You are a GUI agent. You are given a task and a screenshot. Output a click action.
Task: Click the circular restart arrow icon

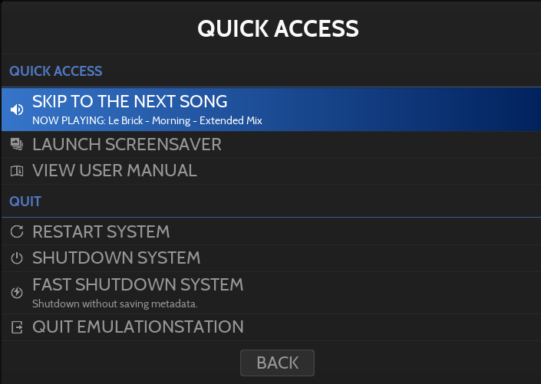tap(16, 231)
